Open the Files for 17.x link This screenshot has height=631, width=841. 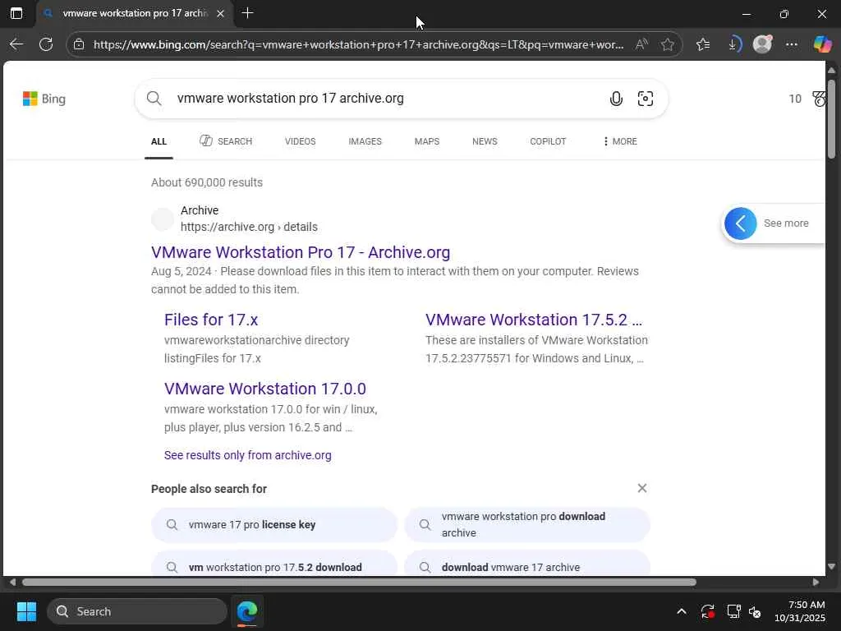pyautogui.click(x=211, y=320)
